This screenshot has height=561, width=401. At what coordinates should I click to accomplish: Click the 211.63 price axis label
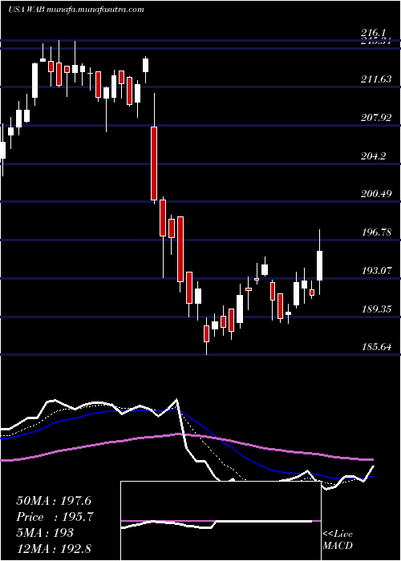[x=376, y=79]
